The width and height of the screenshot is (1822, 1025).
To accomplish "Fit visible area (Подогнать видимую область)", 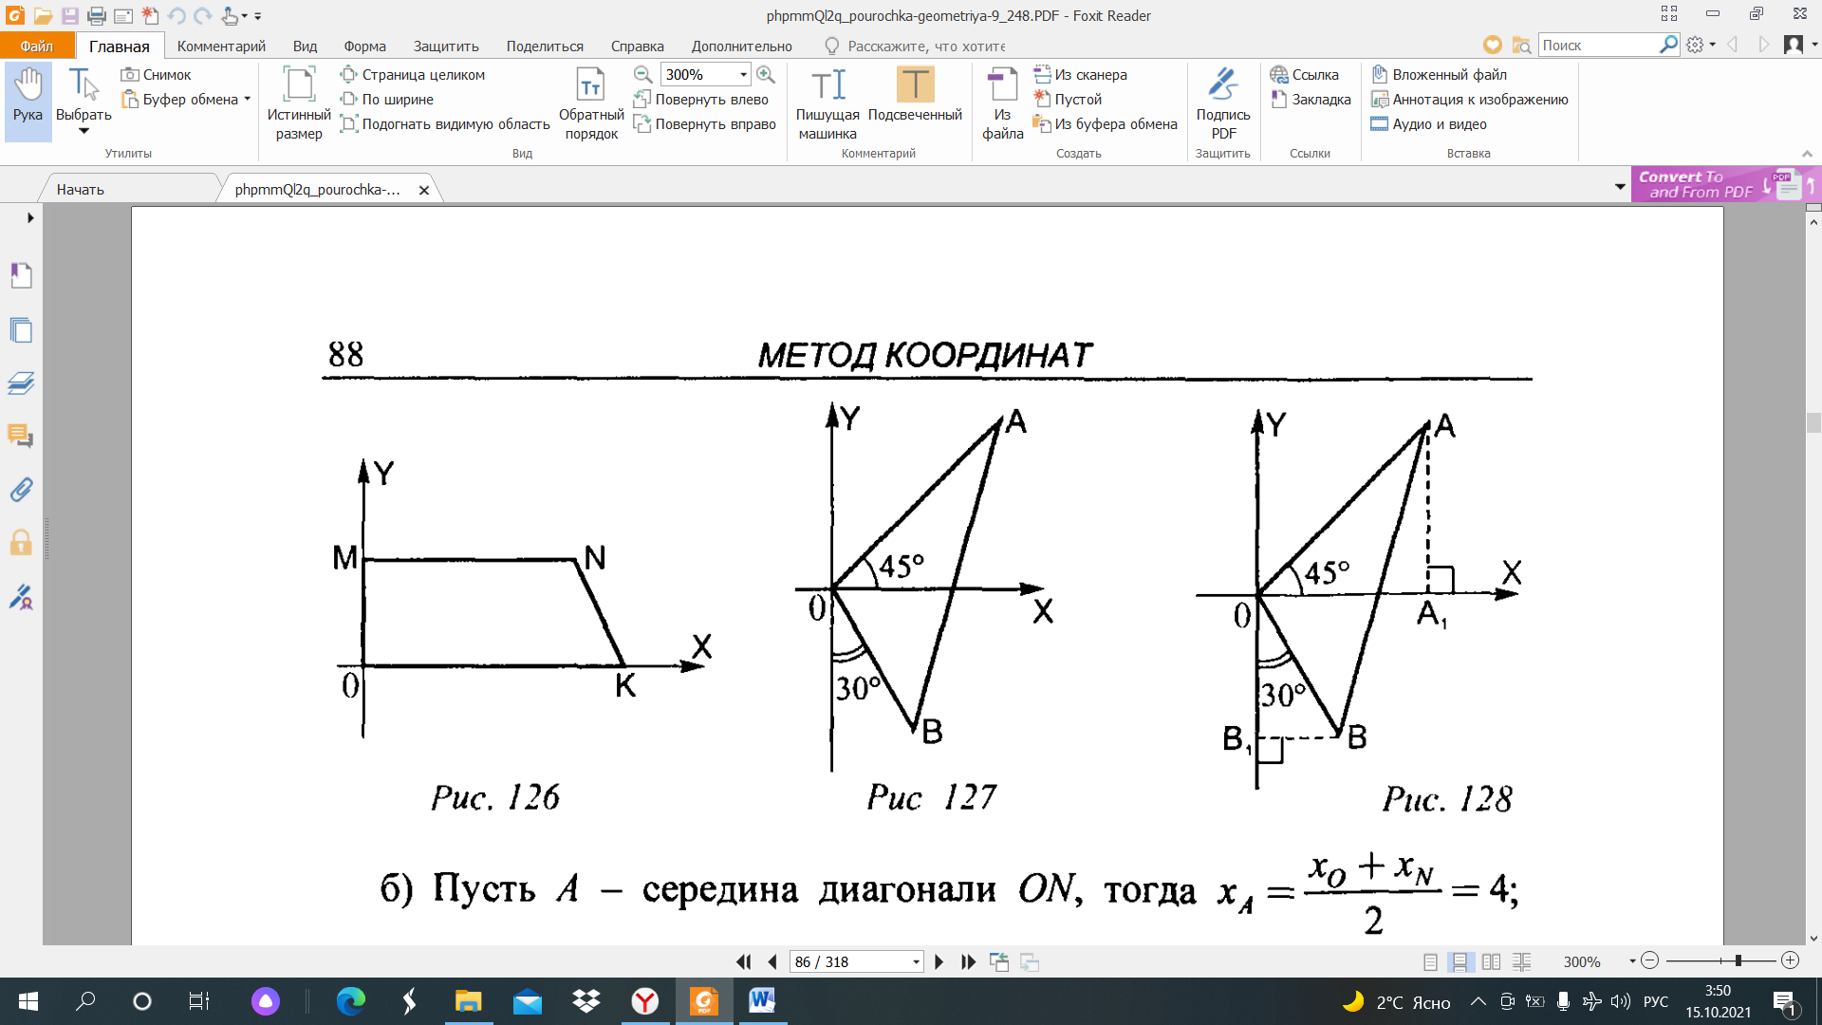I will tap(445, 123).
